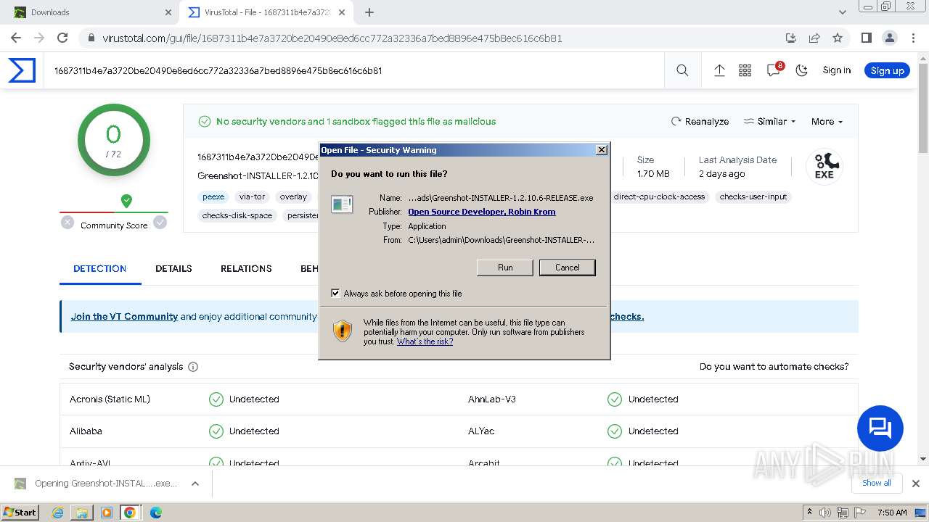Open Microsoft Edge from the taskbar

pos(155,513)
